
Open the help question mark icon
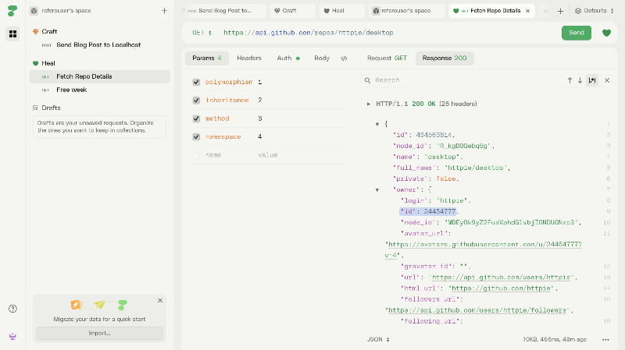12,309
